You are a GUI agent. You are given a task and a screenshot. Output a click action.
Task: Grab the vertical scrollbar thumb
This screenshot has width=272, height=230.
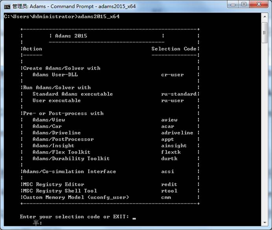tap(265, 33)
